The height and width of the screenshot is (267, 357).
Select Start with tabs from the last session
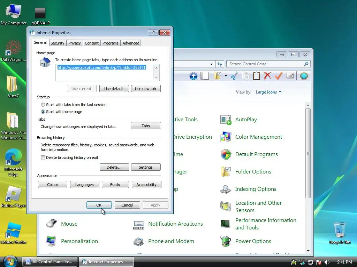coord(43,105)
